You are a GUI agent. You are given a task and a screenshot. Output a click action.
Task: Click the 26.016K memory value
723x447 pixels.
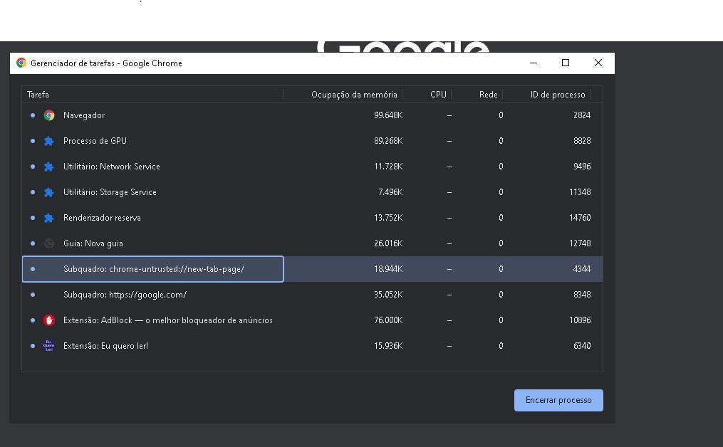coord(388,243)
